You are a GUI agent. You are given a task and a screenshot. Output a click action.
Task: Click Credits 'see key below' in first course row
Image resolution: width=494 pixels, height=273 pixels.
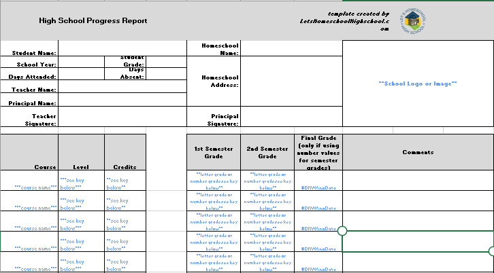125,181
